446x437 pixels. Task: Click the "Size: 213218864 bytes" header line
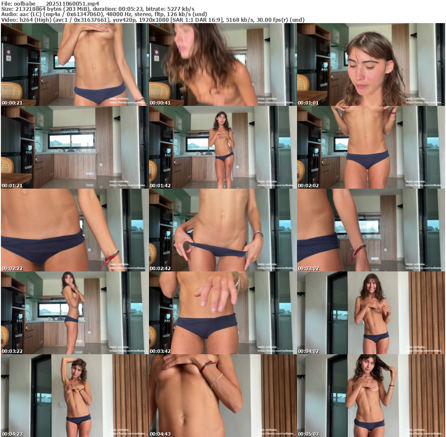(x=98, y=9)
